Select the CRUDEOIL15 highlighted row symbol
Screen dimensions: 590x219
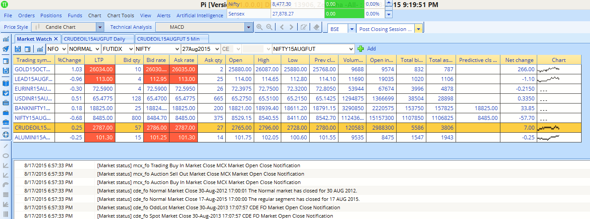pos(33,127)
